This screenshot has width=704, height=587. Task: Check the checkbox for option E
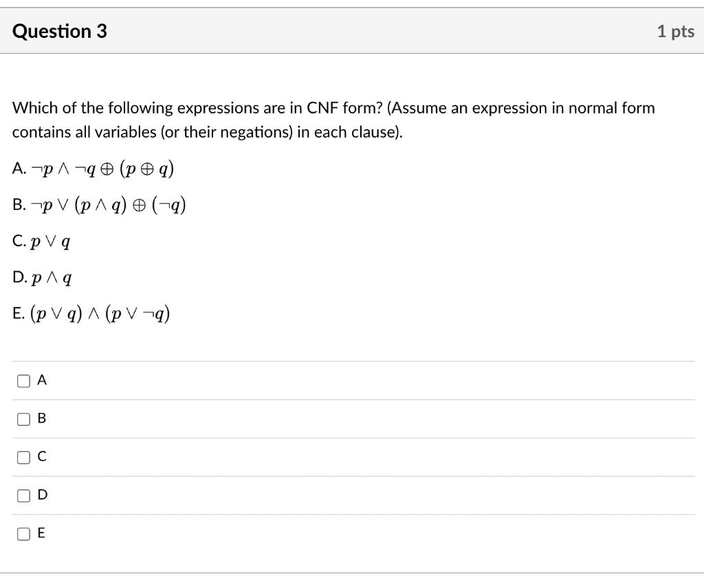pos(24,533)
